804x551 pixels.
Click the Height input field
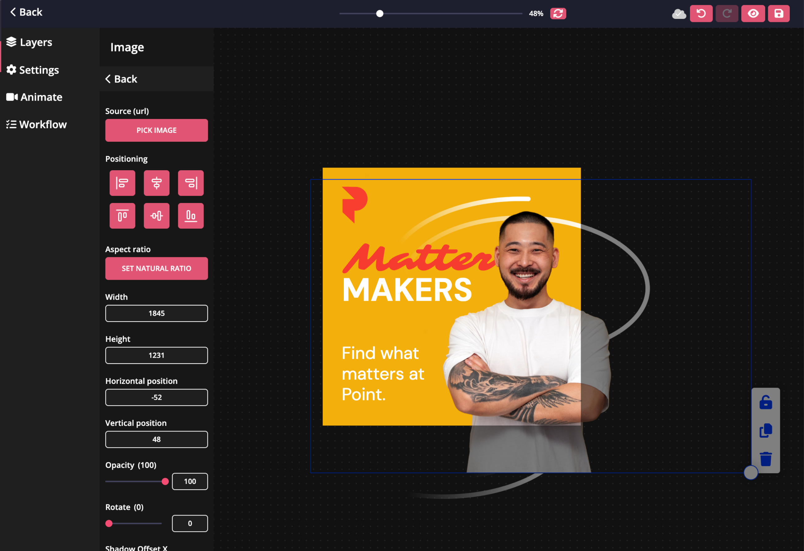click(156, 355)
